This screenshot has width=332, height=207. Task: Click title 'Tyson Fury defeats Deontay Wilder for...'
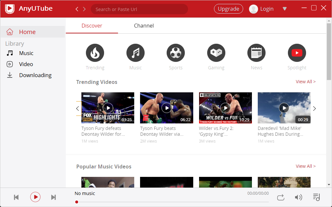tap(103, 131)
